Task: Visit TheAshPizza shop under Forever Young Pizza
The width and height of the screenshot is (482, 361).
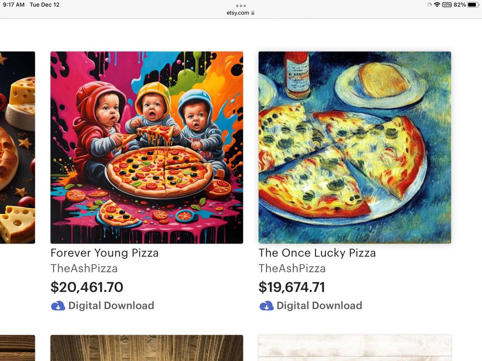Action: click(x=84, y=268)
